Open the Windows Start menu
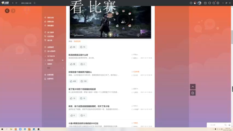Screen dimensions: 233x131 click(x=2, y=129)
